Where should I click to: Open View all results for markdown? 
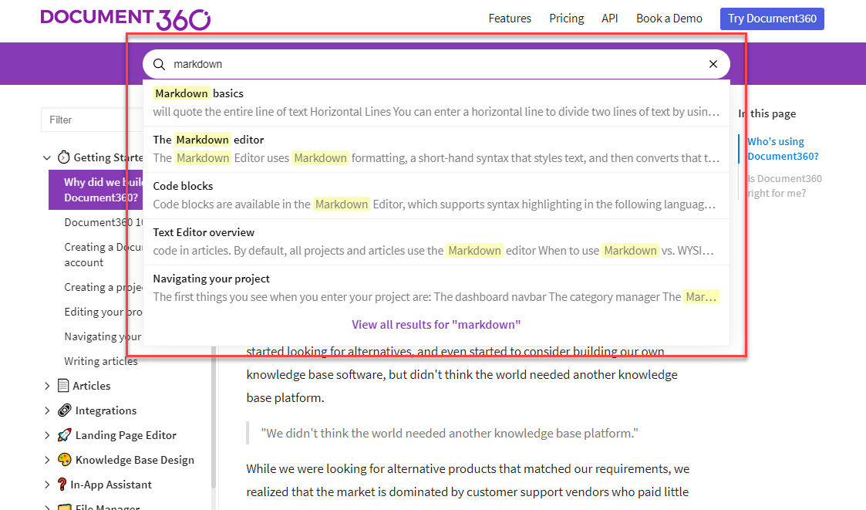(x=436, y=324)
